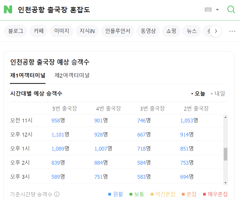Switch to the 제2여객터미널 tab
The image size is (240, 200).
(72, 75)
